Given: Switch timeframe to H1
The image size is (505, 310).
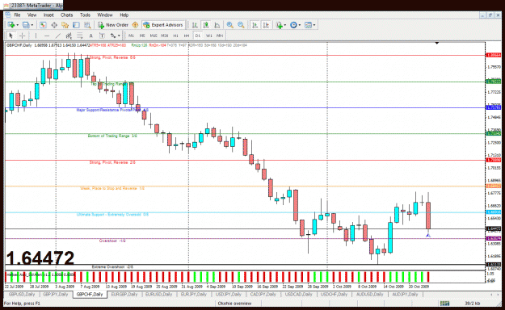Looking at the screenshot, I should pos(175,36).
